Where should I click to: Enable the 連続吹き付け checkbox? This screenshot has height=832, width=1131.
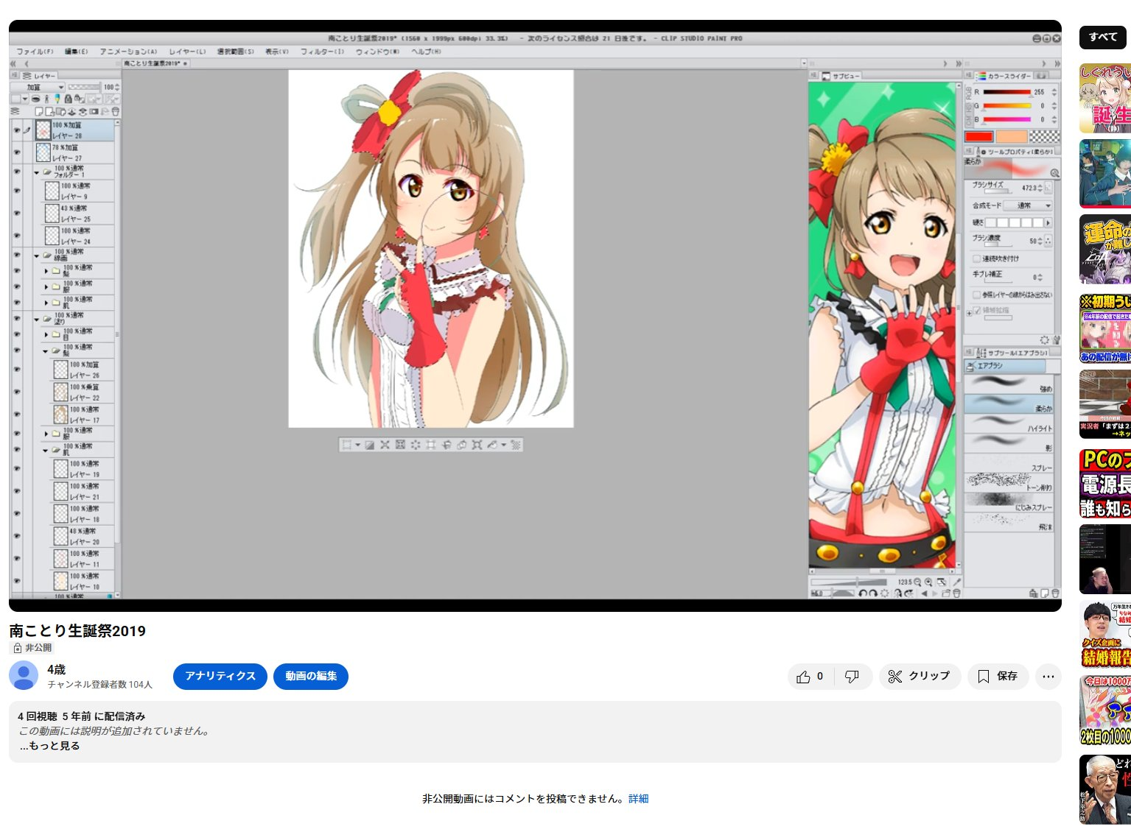pyautogui.click(x=976, y=259)
